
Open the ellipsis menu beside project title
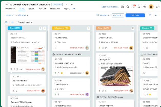point(72,5)
